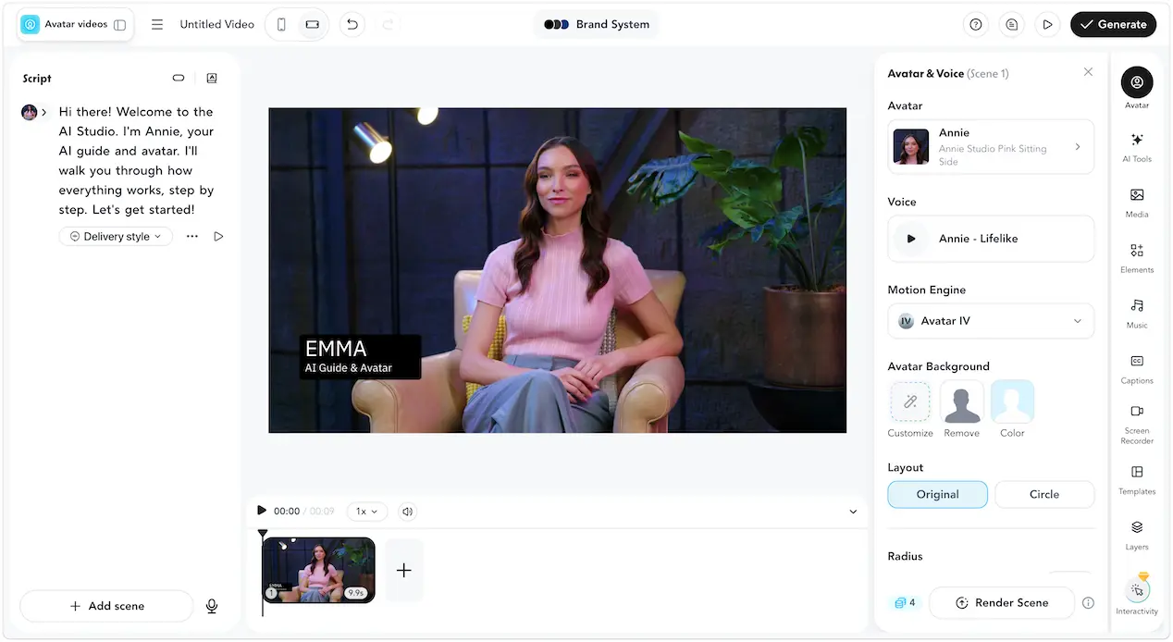The height and width of the screenshot is (642, 1173).
Task: Open the 1x playback speed dropdown
Action: (x=367, y=512)
